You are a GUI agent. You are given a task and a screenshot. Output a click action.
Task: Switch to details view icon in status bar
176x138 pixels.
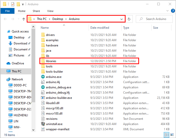(x=167, y=135)
